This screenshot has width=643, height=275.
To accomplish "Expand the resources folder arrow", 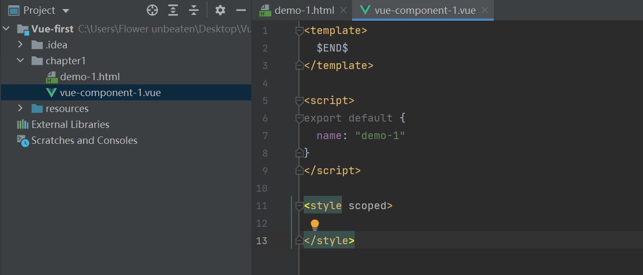I will (x=20, y=108).
